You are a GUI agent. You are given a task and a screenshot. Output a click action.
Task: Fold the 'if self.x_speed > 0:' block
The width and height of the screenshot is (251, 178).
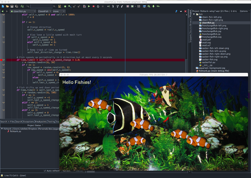4,37
